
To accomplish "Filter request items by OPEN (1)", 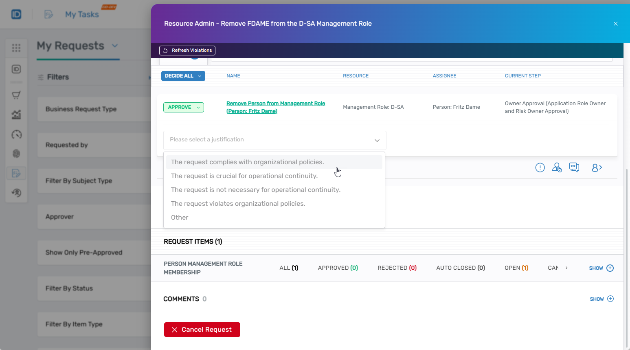I will tap(516, 268).
